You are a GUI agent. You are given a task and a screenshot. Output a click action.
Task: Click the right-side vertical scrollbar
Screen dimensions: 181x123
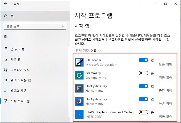pos(180,45)
